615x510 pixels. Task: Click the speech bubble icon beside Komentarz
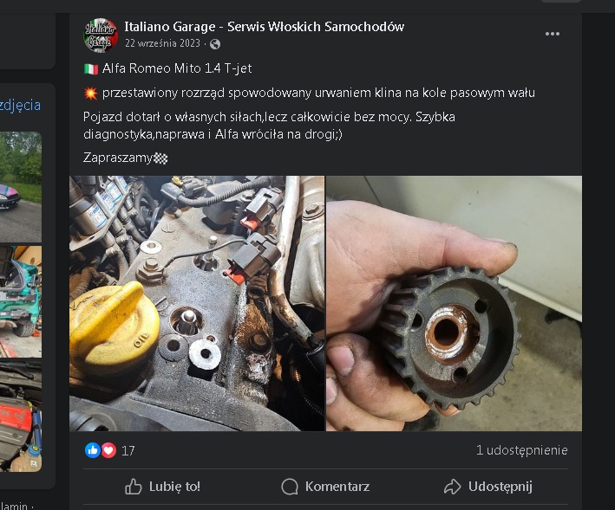(x=290, y=487)
